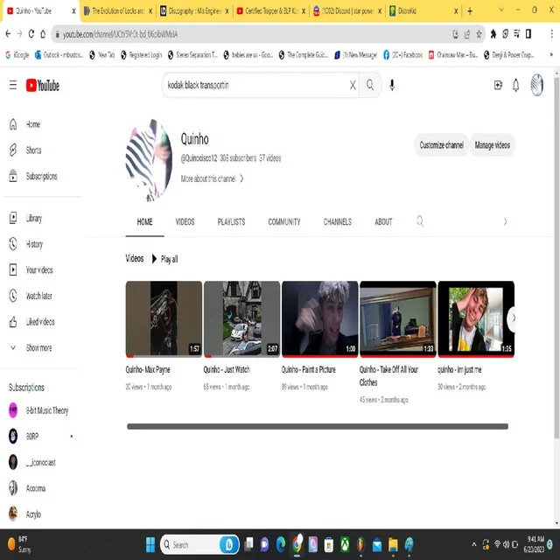This screenshot has height=560, width=560.
Task: Switch to the DistroKid browser tab
Action: [422, 11]
